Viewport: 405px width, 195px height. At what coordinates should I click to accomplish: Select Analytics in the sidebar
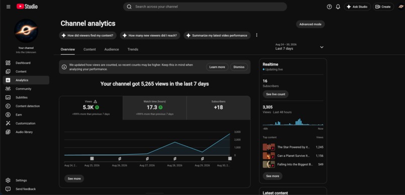[26, 80]
